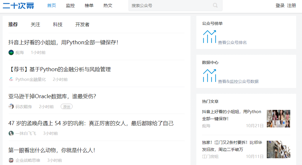The image size is (302, 165).
Task: Click the 注册 link
Action: [x=291, y=6]
